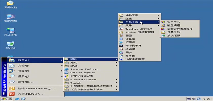213x101 pixels.
Task: Click the Run (运行) icon in Start menu
Action: [x=12, y=82]
